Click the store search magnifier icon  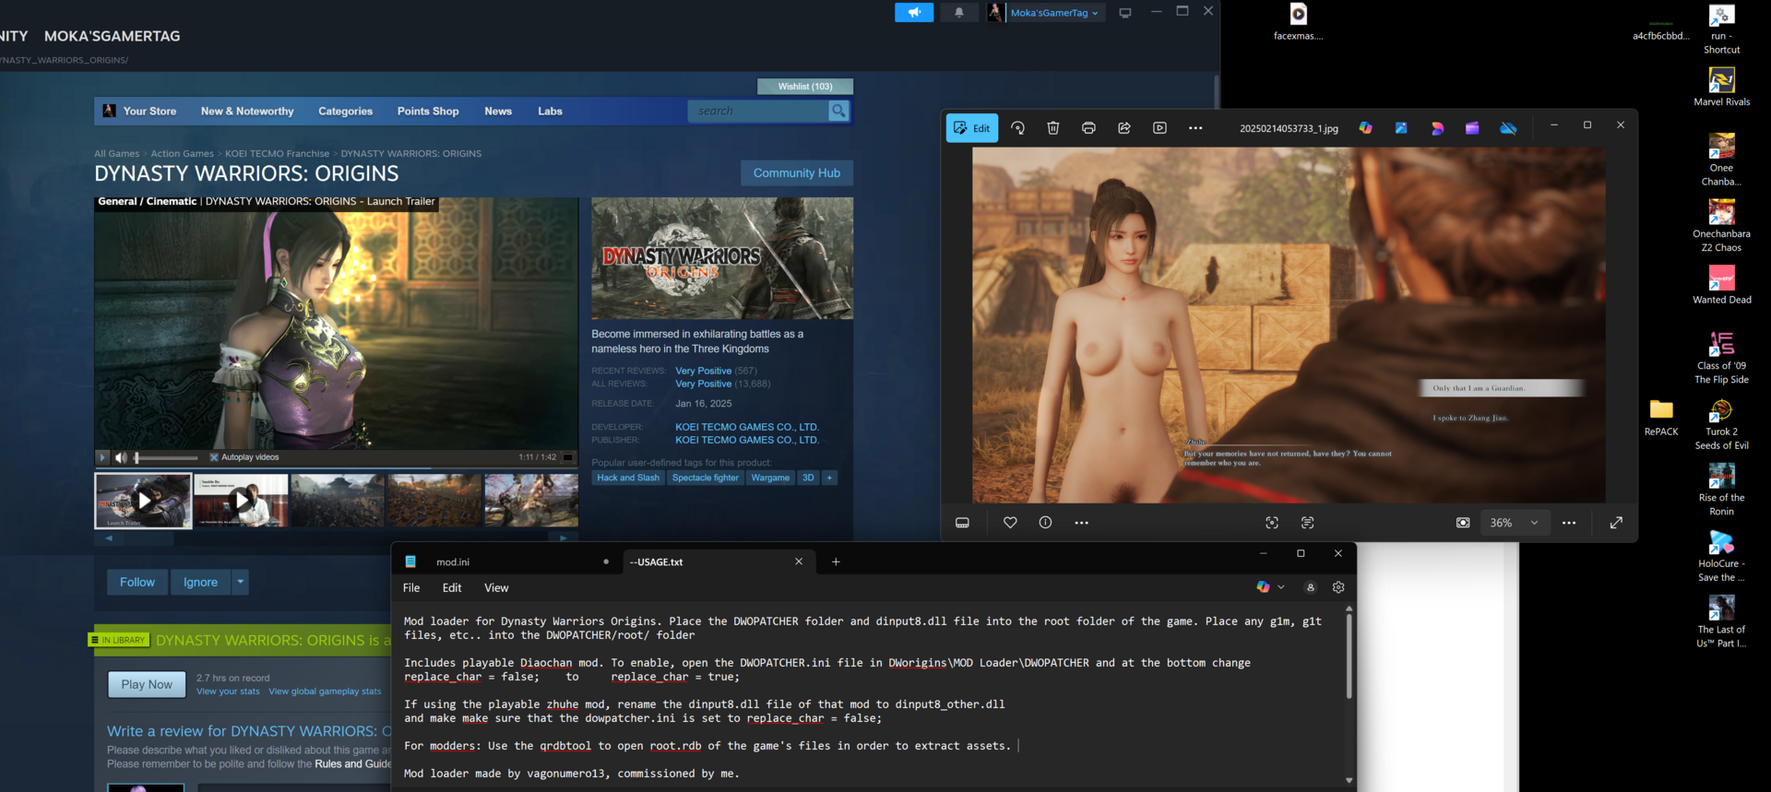click(838, 111)
